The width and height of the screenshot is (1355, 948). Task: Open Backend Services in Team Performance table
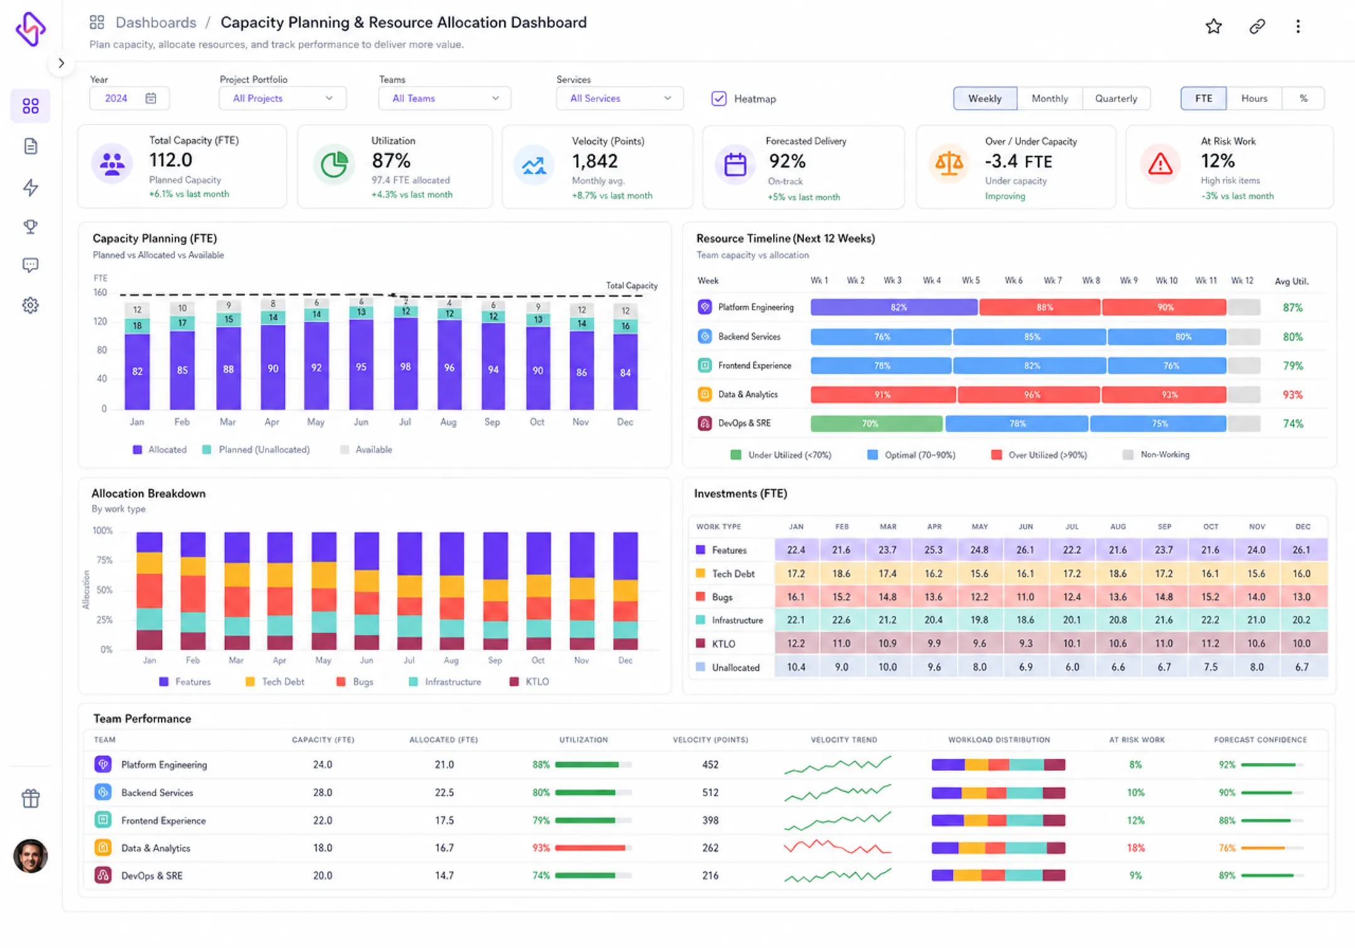pyautogui.click(x=157, y=793)
